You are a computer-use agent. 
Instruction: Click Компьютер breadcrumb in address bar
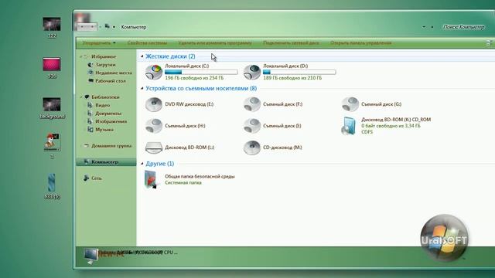[x=134, y=27]
